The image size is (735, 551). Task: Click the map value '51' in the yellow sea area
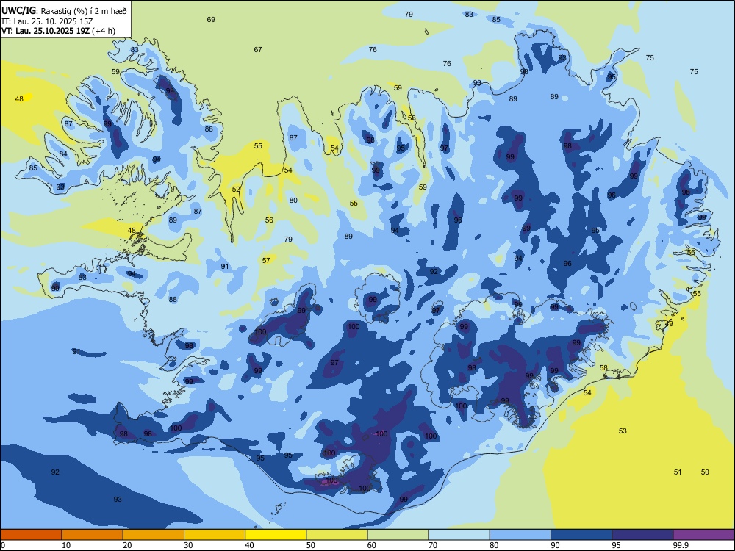click(678, 472)
